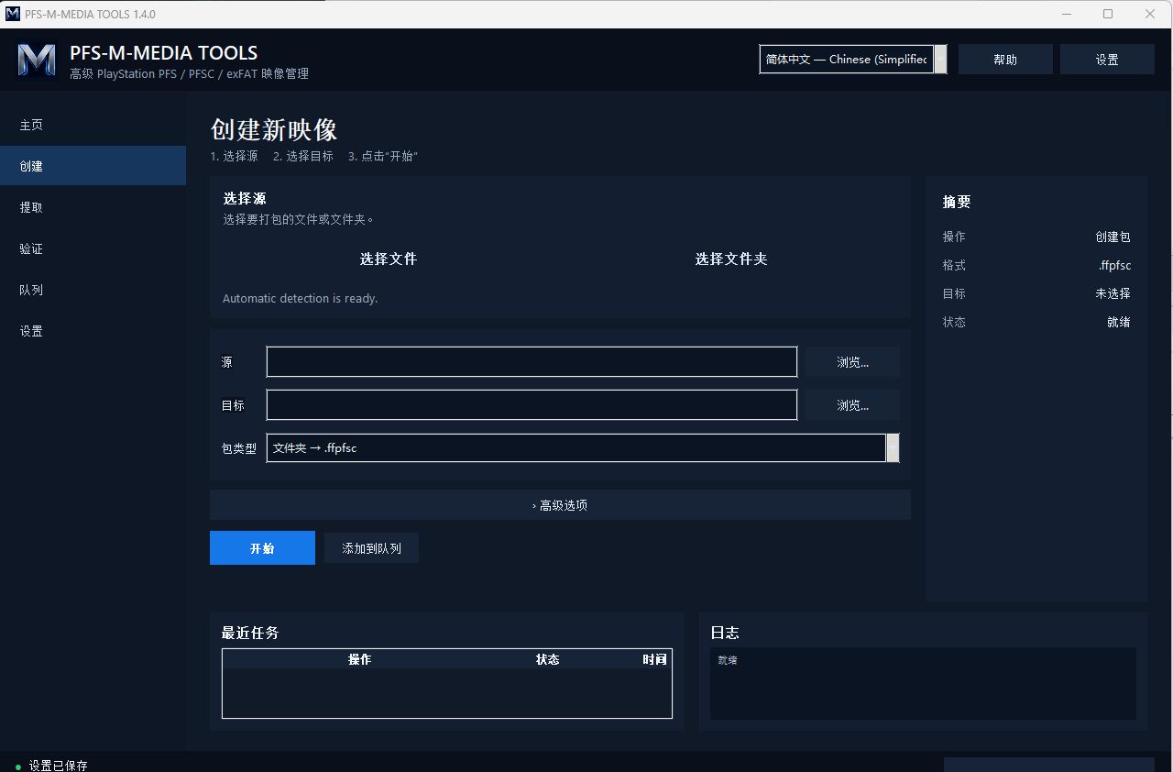Choose 选择文件 to pick a source file
Image resolution: width=1173 pixels, height=772 pixels.
coord(389,259)
